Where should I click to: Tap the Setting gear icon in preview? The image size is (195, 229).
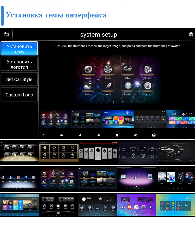click(148, 70)
